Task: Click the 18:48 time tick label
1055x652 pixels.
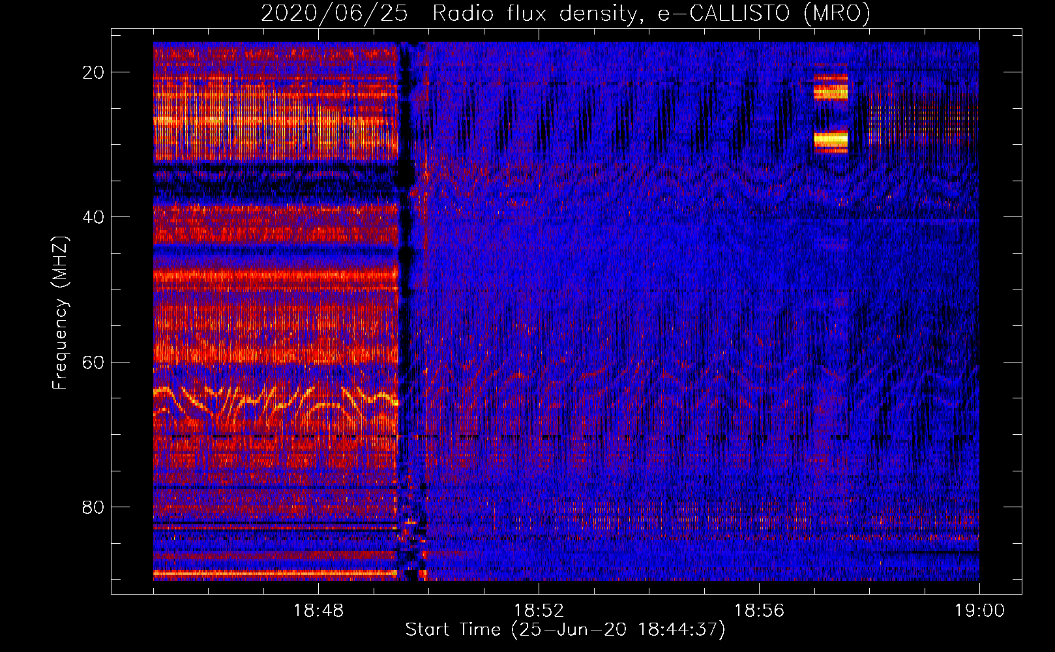Action: (x=318, y=611)
